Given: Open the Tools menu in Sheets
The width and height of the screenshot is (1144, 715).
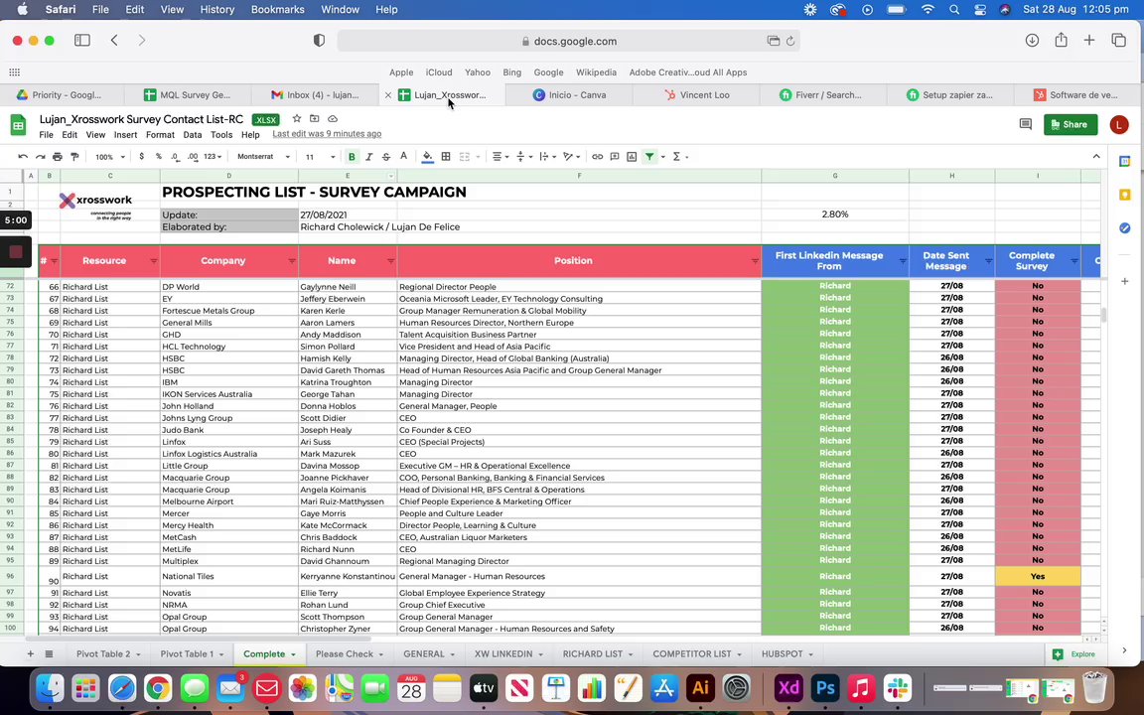Looking at the screenshot, I should [221, 135].
